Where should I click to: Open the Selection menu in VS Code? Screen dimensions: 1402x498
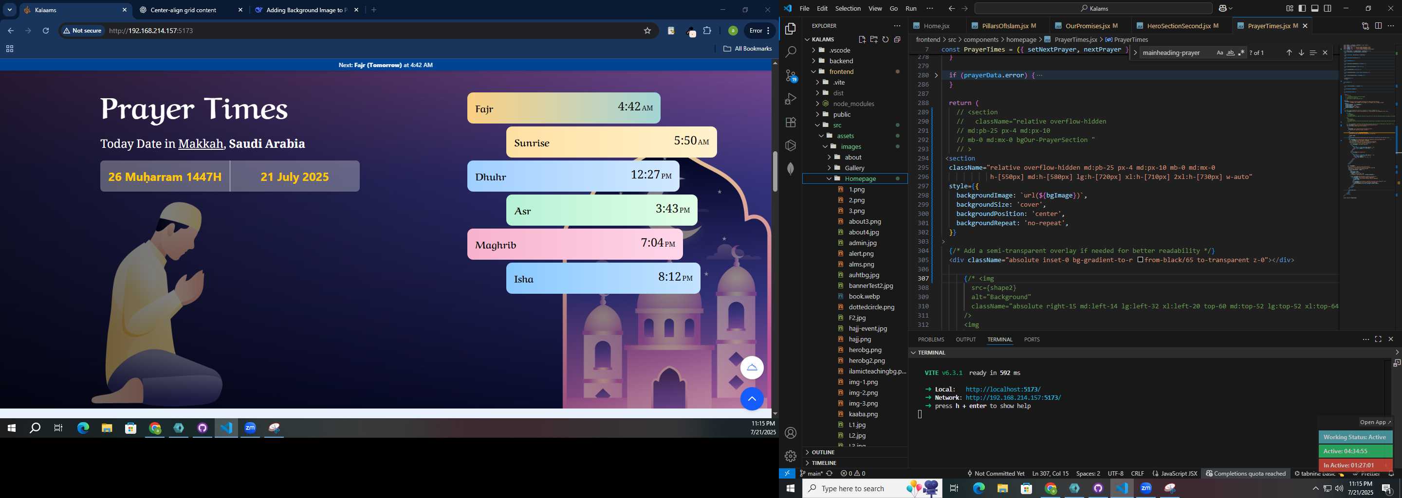click(848, 8)
